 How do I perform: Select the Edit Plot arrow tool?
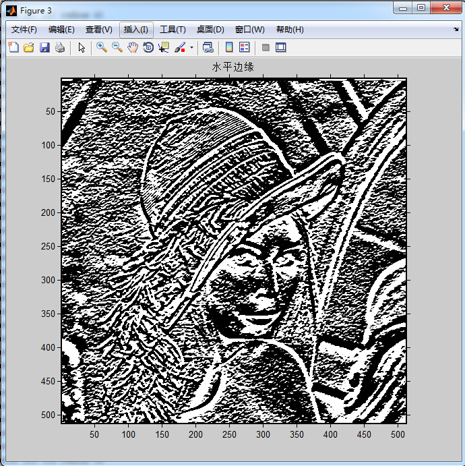(x=82, y=47)
